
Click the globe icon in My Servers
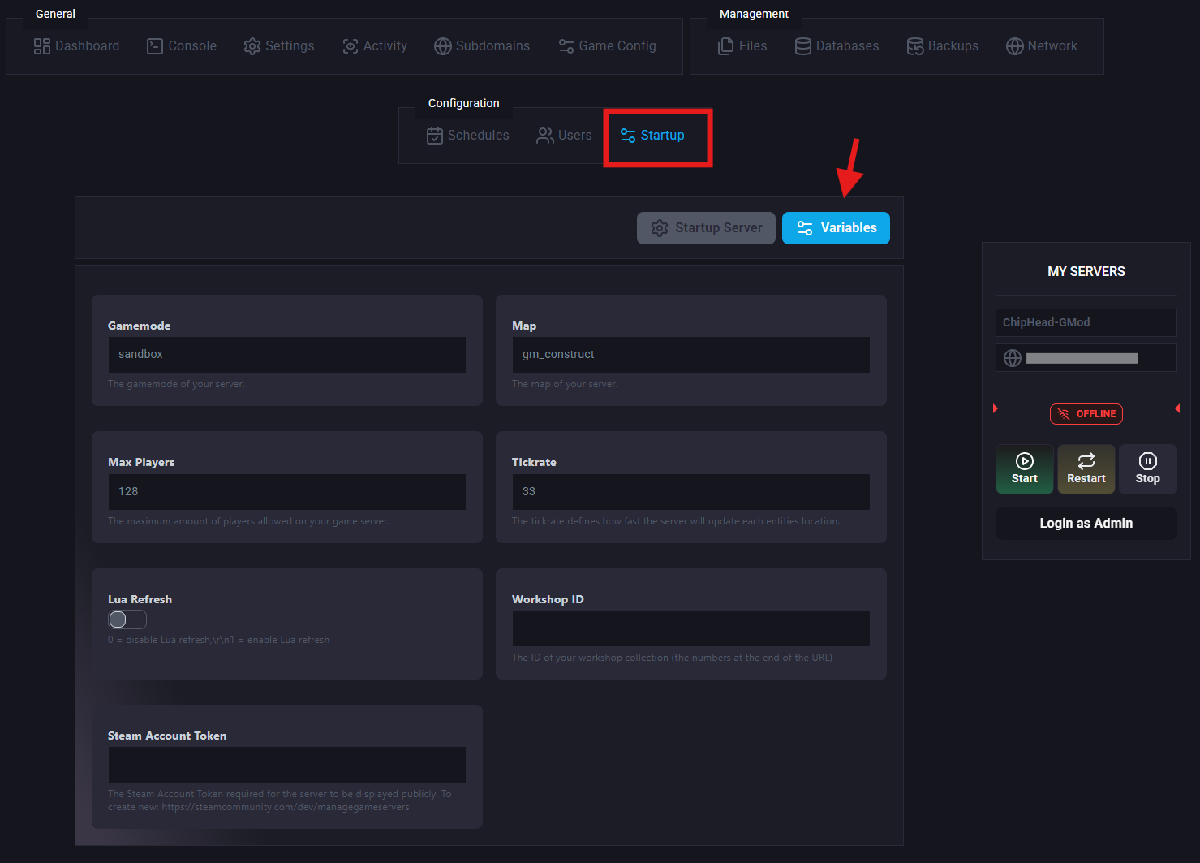[1013, 358]
